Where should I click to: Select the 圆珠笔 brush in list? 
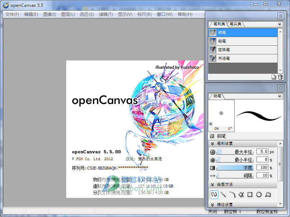click(243, 50)
